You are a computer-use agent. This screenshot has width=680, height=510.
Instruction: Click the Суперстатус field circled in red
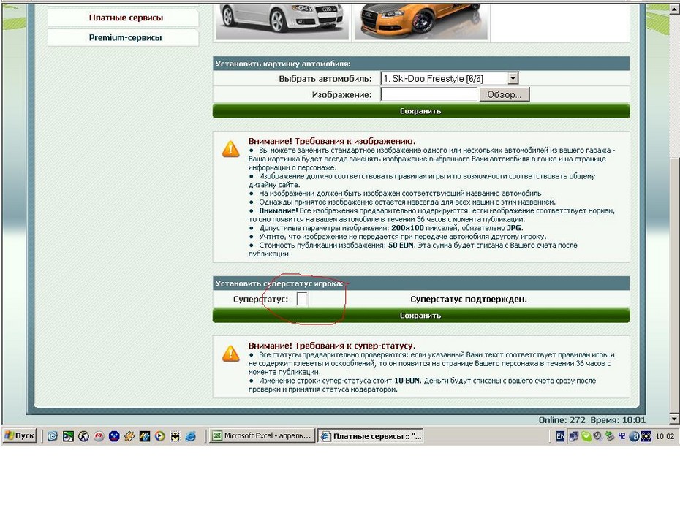(x=303, y=299)
